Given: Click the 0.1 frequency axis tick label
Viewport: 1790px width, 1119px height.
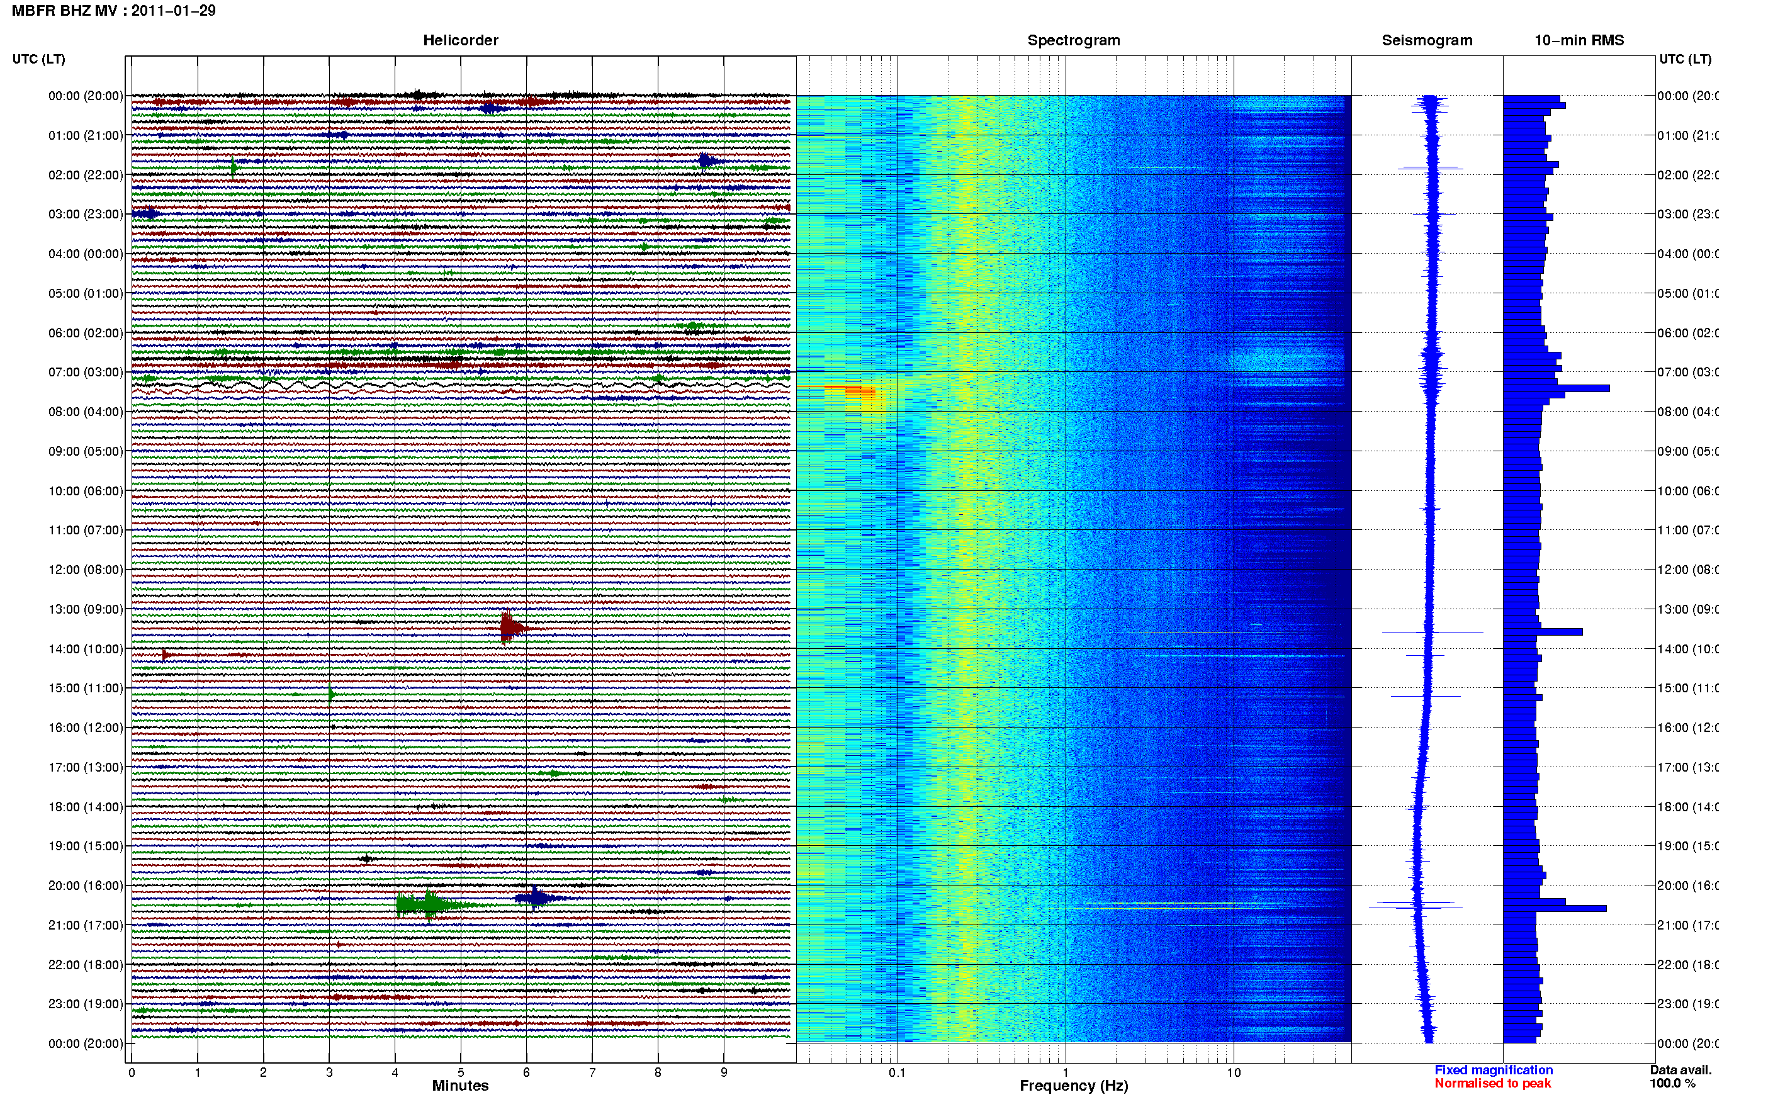Looking at the screenshot, I should click(898, 1072).
